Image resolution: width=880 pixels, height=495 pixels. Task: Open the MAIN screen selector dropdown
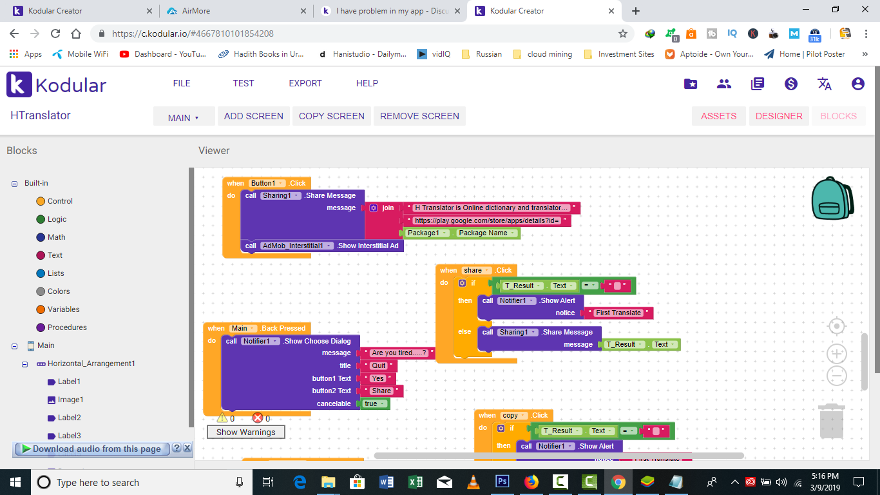(x=183, y=117)
